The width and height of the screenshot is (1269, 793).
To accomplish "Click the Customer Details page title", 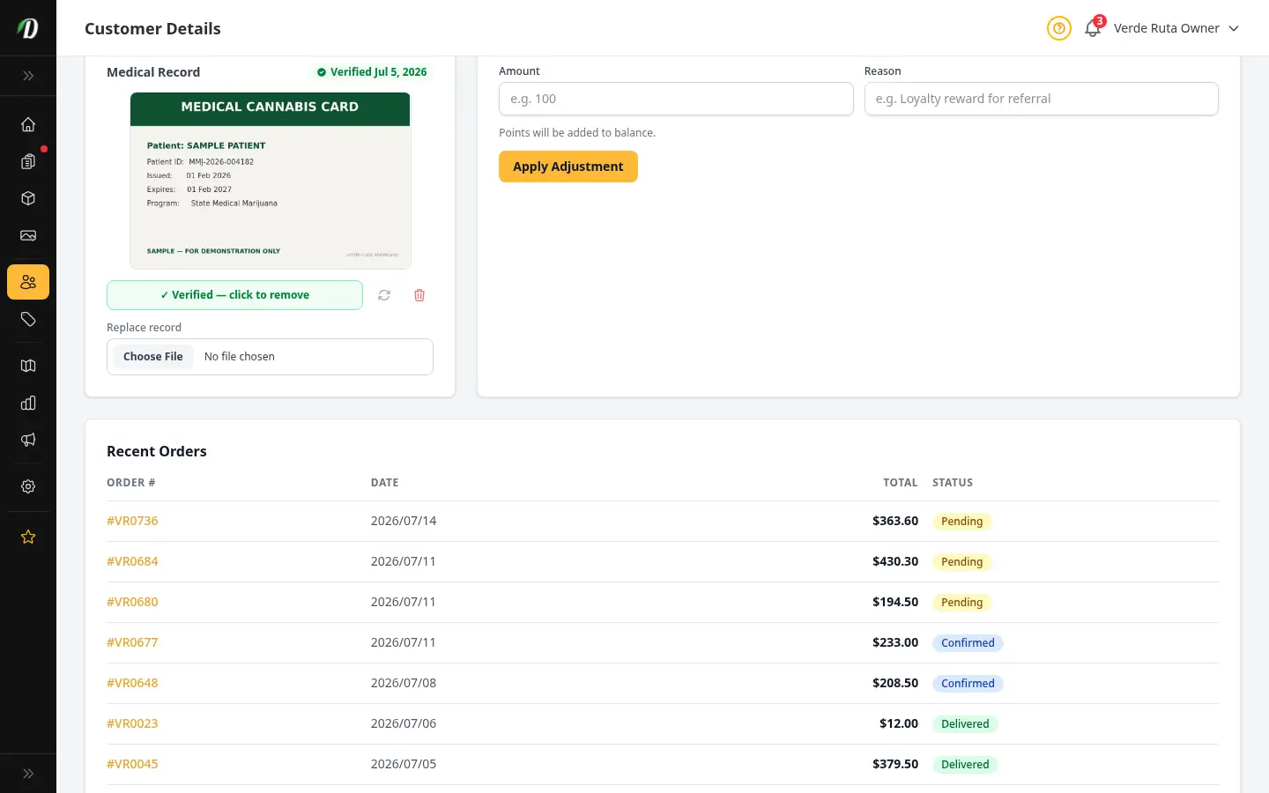I will [152, 28].
